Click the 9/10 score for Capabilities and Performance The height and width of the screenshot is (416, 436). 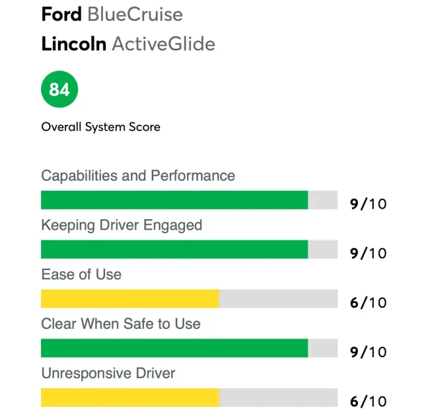tap(368, 204)
